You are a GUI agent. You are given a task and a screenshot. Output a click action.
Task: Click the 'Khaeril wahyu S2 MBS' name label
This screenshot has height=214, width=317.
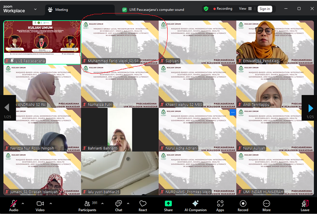point(183,105)
